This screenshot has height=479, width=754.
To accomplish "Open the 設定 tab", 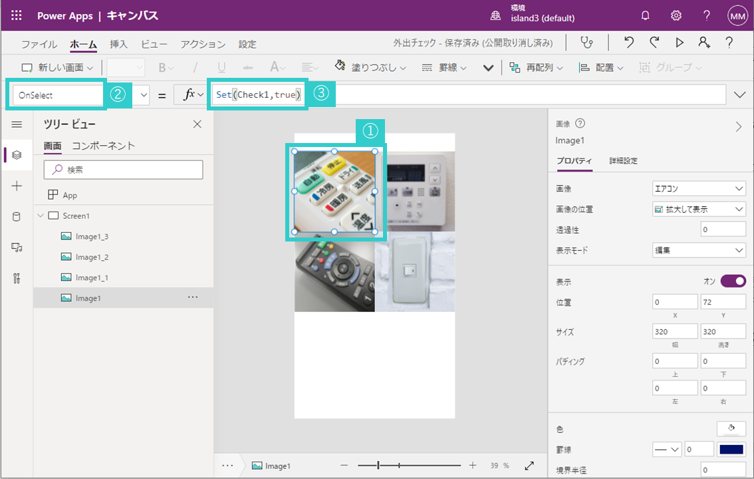I will 247,45.
